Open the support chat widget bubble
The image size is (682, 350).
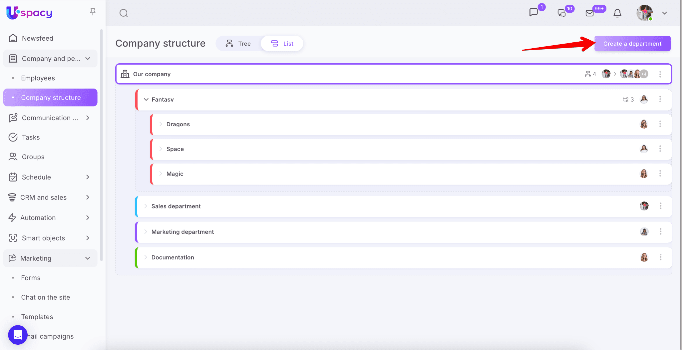click(x=18, y=335)
